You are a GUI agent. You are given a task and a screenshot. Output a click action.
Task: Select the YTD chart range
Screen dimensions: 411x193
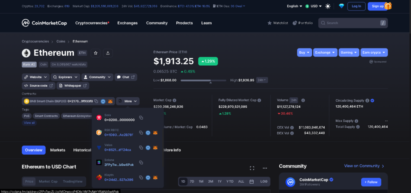point(230,181)
